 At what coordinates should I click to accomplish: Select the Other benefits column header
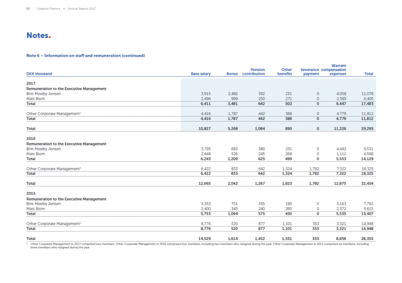coord(285,72)
